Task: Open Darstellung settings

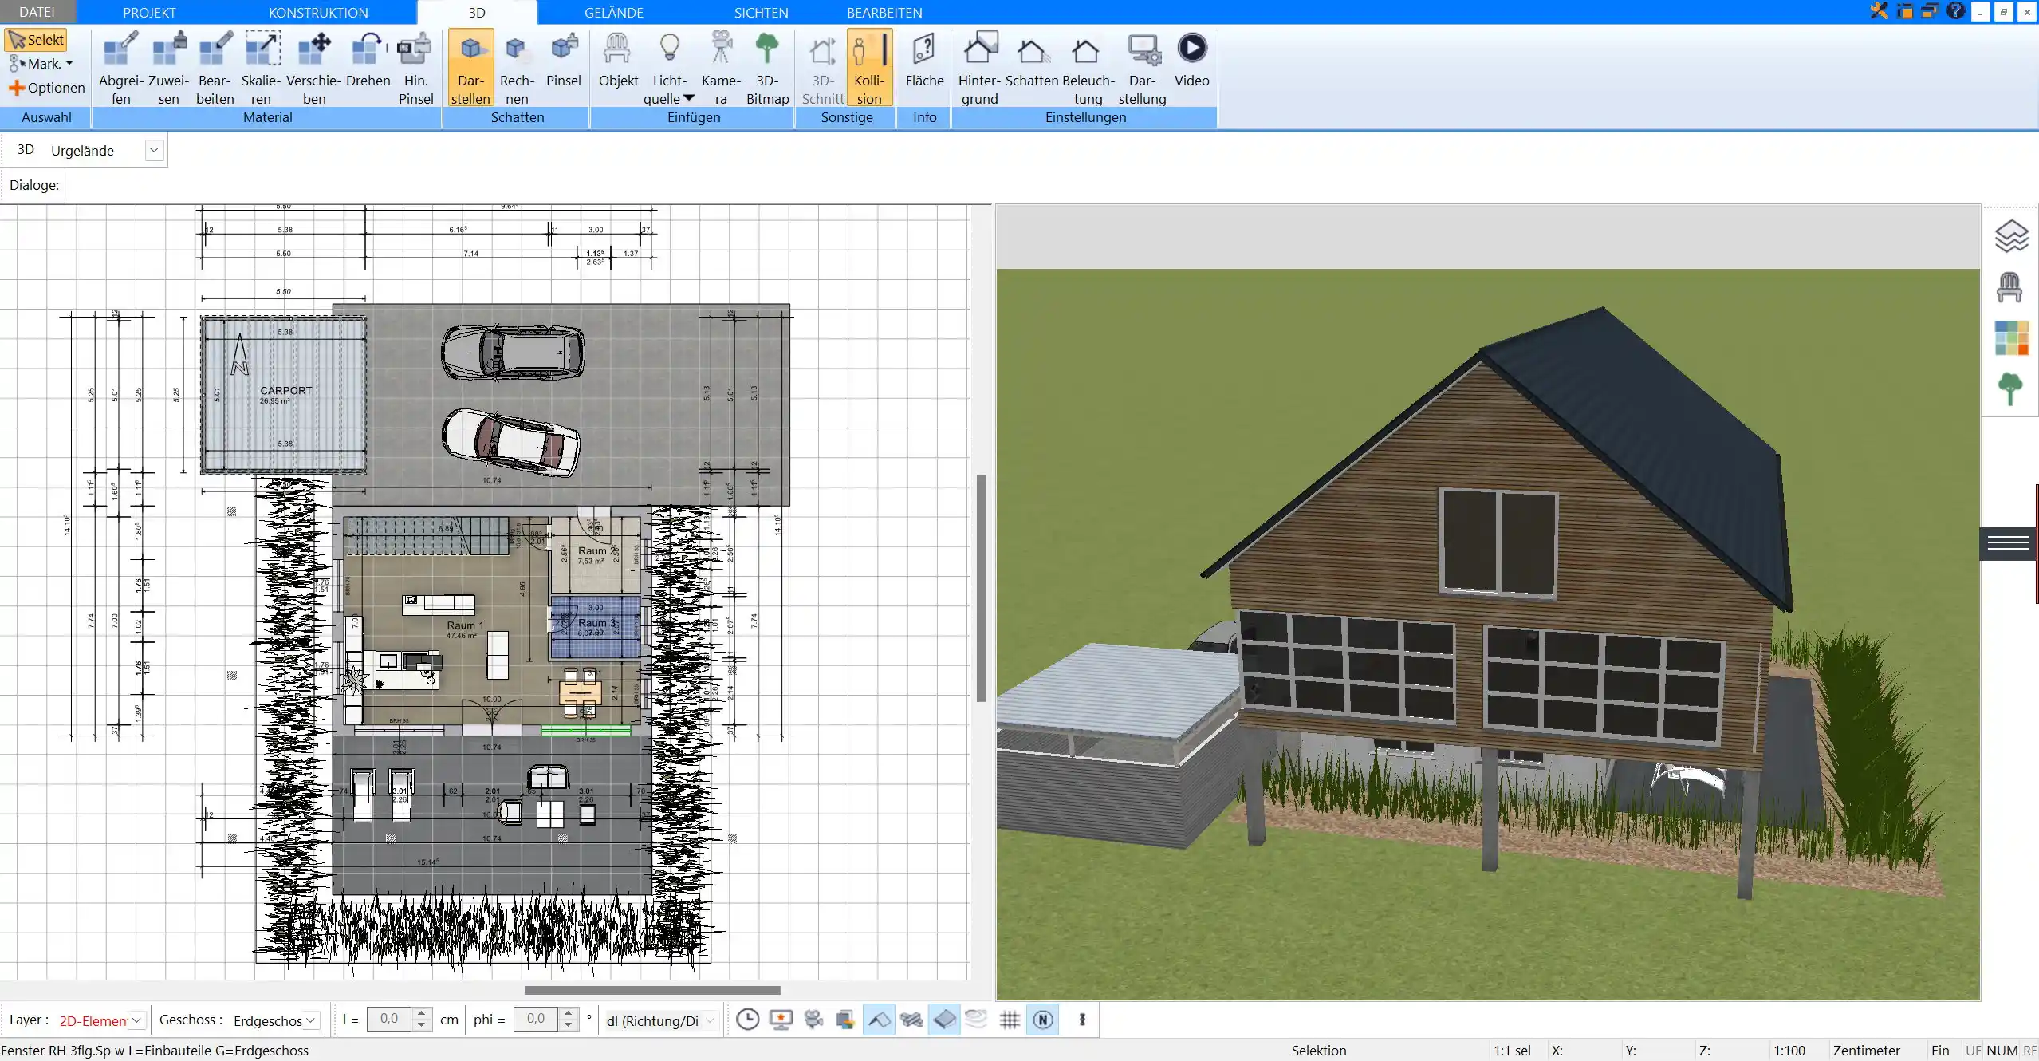Action: pyautogui.click(x=1142, y=69)
